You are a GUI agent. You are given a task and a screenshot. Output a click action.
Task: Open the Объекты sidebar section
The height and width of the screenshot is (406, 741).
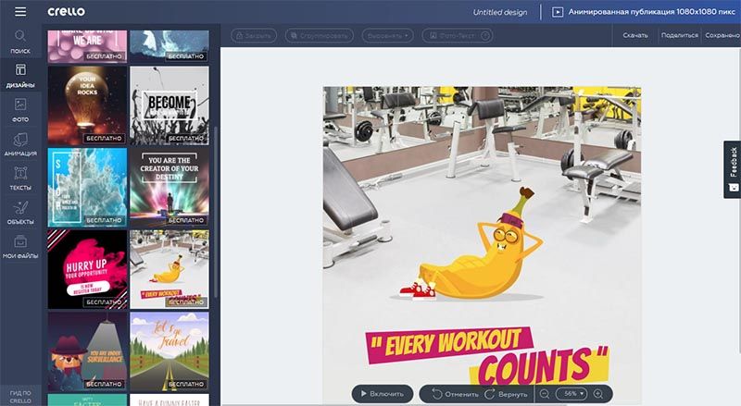20,212
